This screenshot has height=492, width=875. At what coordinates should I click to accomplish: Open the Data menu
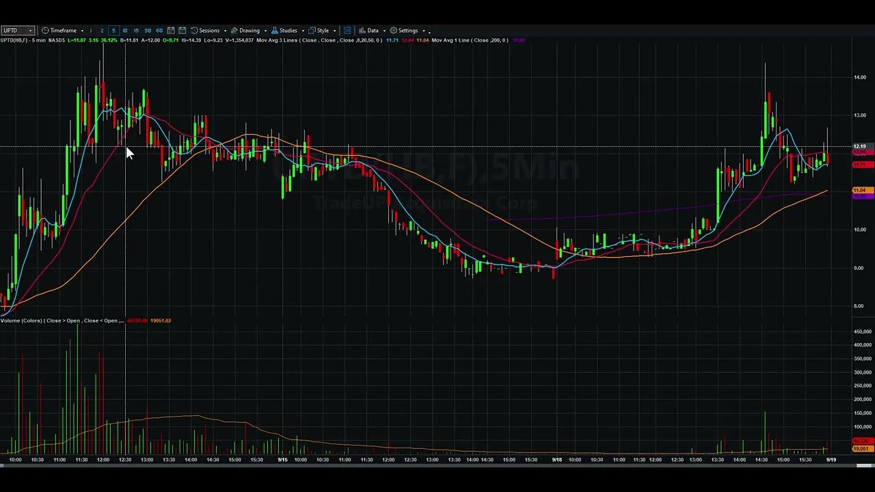tap(373, 30)
